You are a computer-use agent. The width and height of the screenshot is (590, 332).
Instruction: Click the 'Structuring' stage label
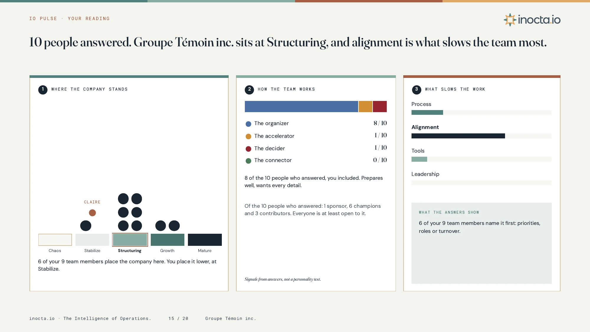(x=130, y=251)
